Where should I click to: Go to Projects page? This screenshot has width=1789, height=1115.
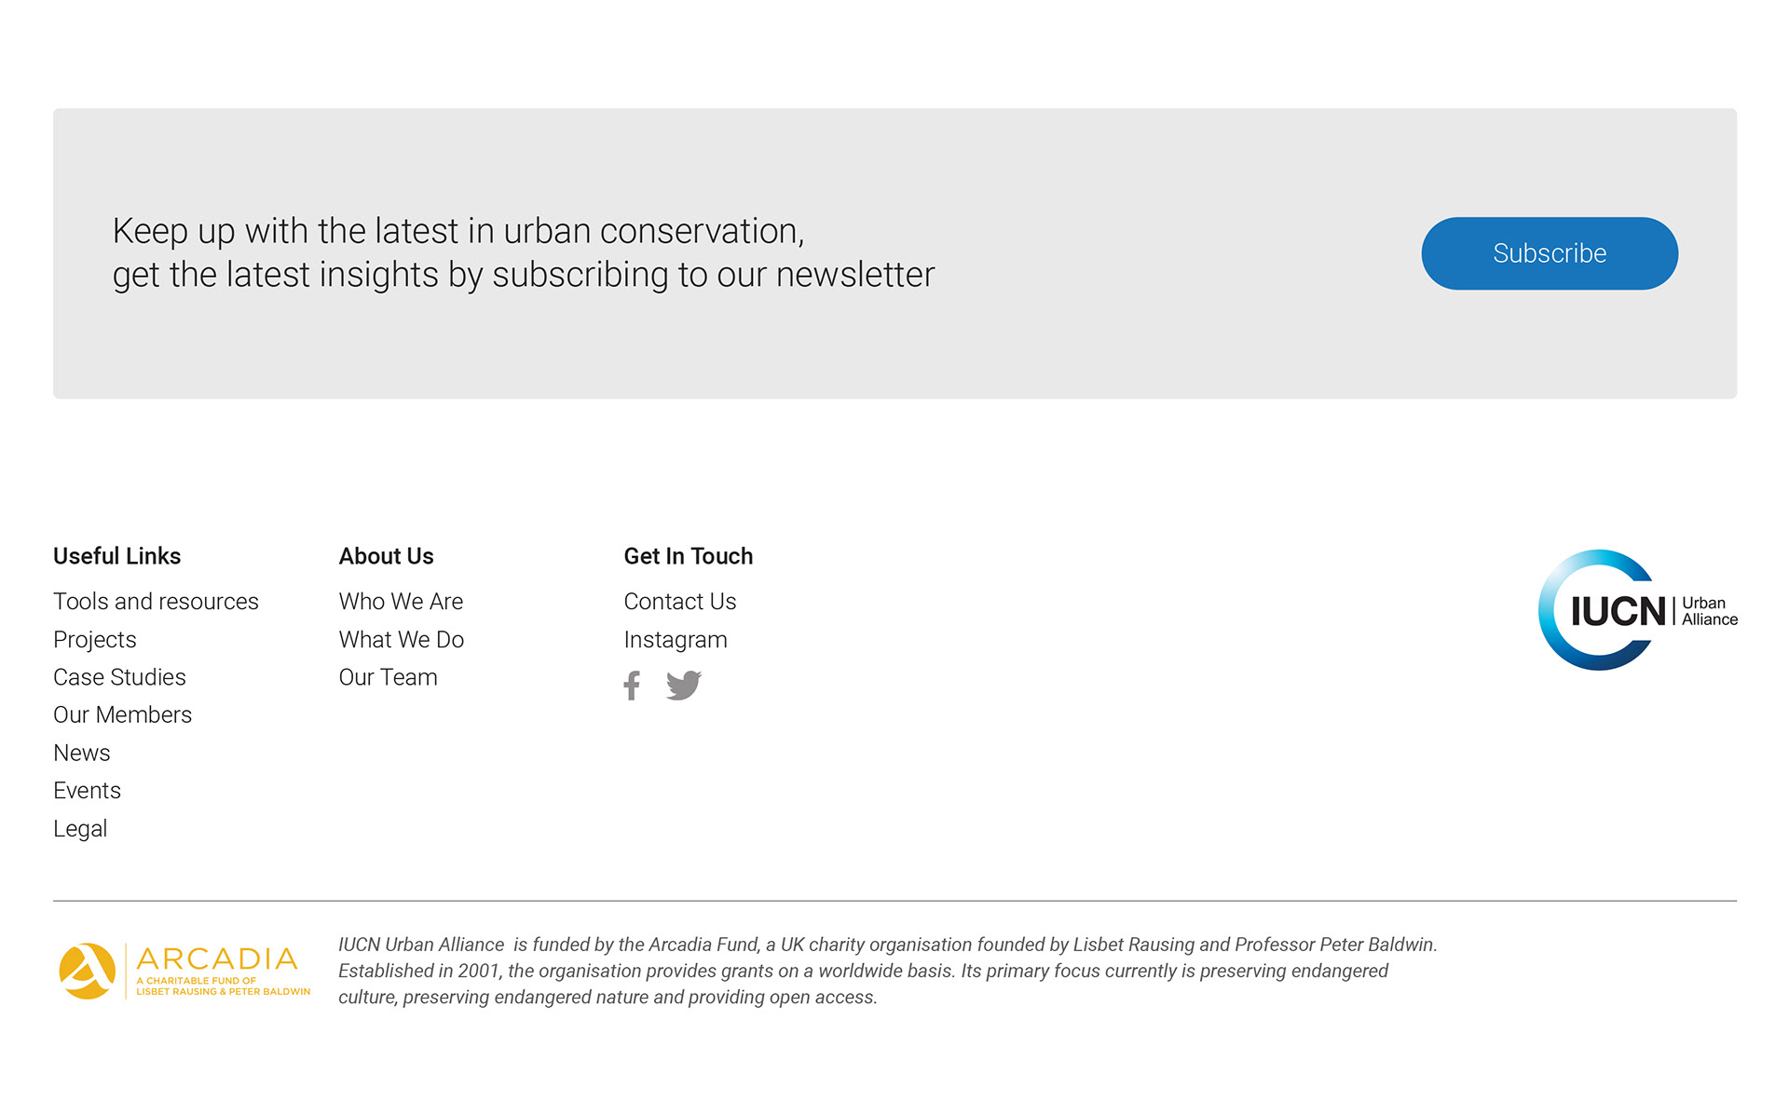click(x=95, y=640)
